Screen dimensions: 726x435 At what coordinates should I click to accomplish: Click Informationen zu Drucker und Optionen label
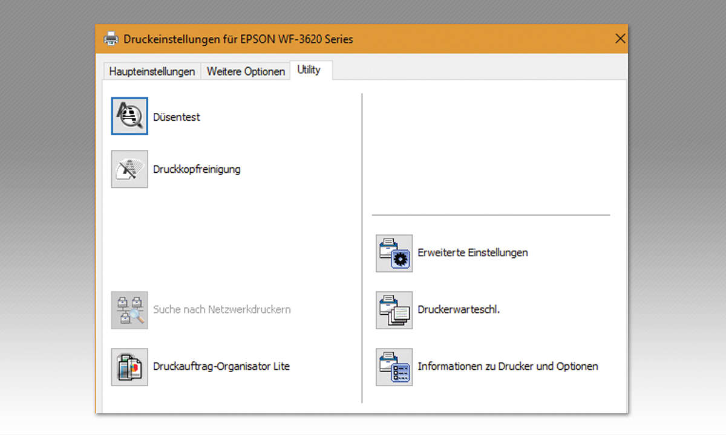point(508,366)
